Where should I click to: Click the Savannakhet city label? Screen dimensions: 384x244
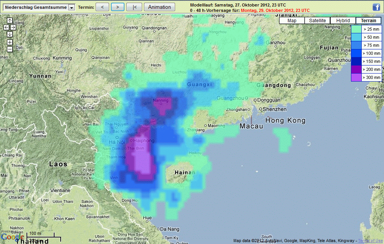coord(98,217)
